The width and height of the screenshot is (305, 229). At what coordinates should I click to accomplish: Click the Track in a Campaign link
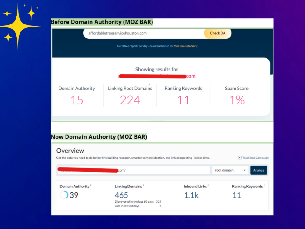(255, 158)
